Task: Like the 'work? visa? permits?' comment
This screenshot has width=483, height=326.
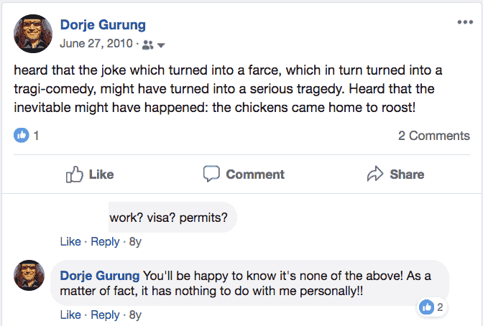Action: click(70, 241)
